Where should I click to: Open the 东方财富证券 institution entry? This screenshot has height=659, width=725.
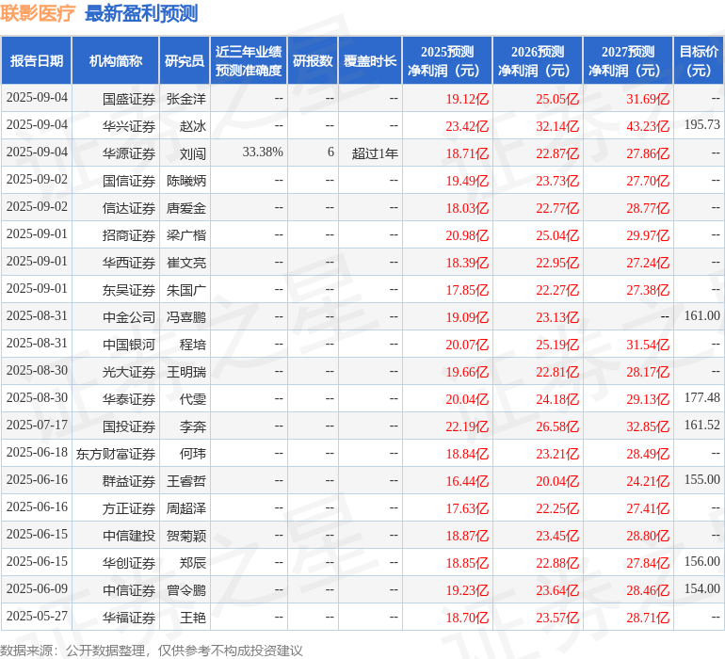pos(116,454)
